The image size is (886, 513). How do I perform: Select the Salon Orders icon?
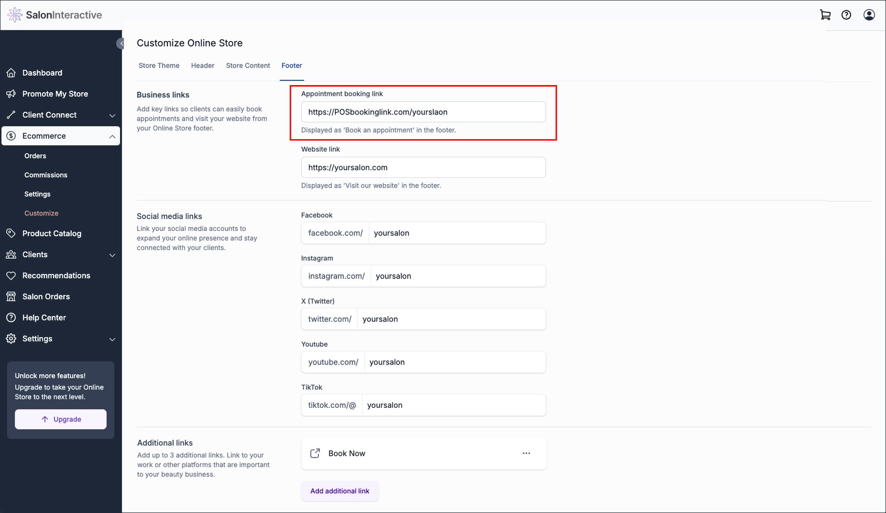tap(11, 296)
